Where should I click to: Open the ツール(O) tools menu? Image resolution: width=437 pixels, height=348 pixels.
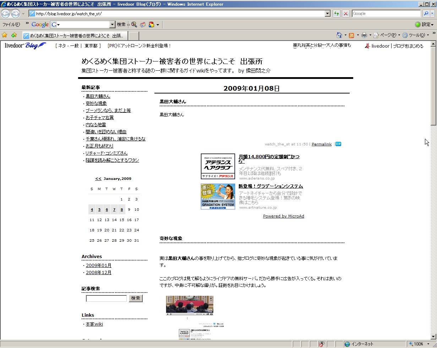coord(416,35)
